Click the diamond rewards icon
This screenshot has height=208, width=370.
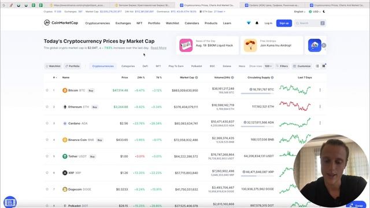click(x=249, y=23)
